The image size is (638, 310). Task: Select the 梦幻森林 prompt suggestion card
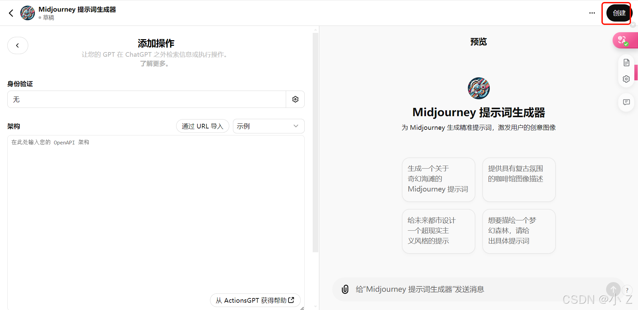click(519, 231)
